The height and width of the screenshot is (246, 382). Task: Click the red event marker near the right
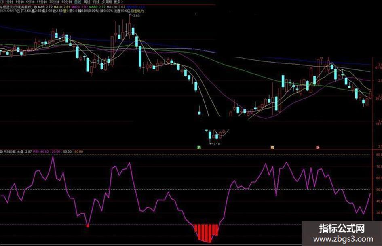318,147
